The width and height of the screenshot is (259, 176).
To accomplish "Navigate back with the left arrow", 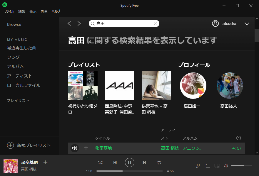I will (x=69, y=23).
